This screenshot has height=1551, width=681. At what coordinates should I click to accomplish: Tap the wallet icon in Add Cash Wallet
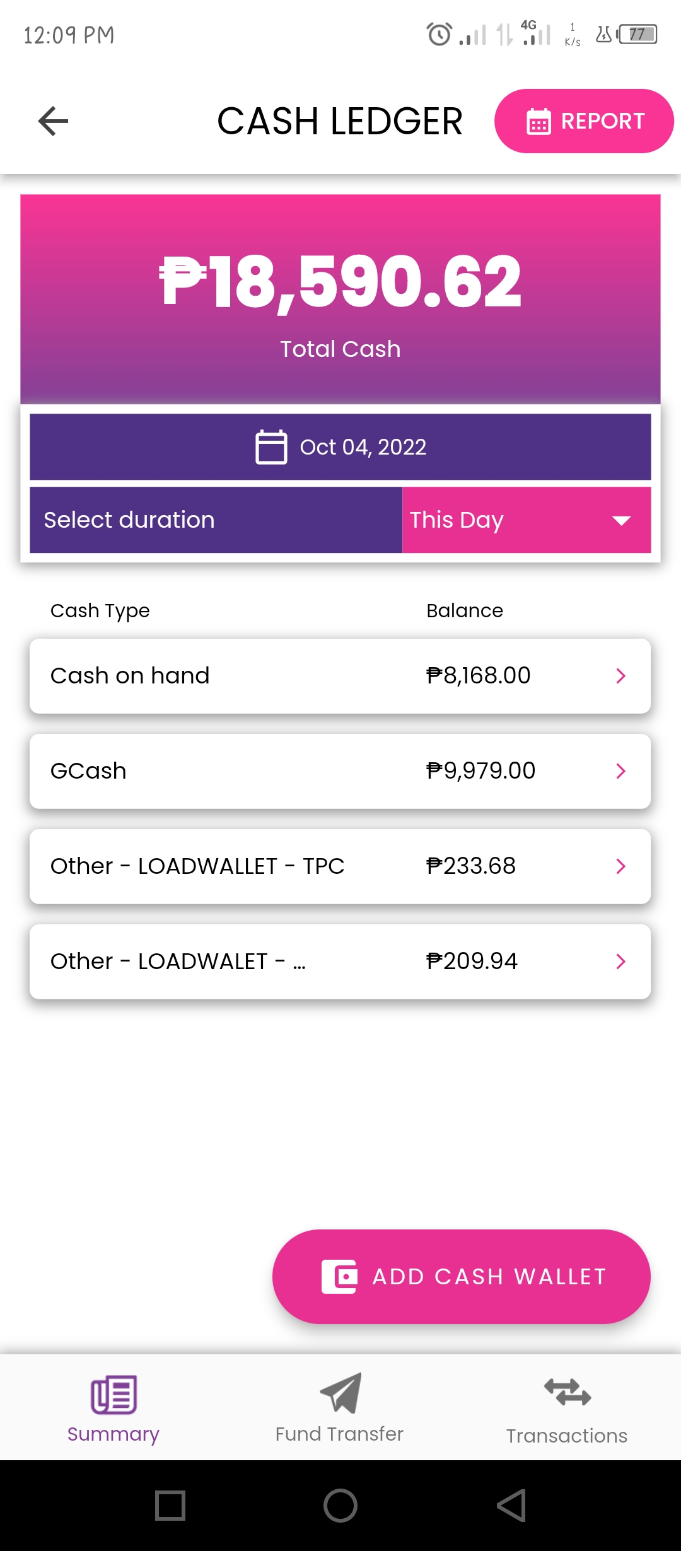[x=339, y=1277]
